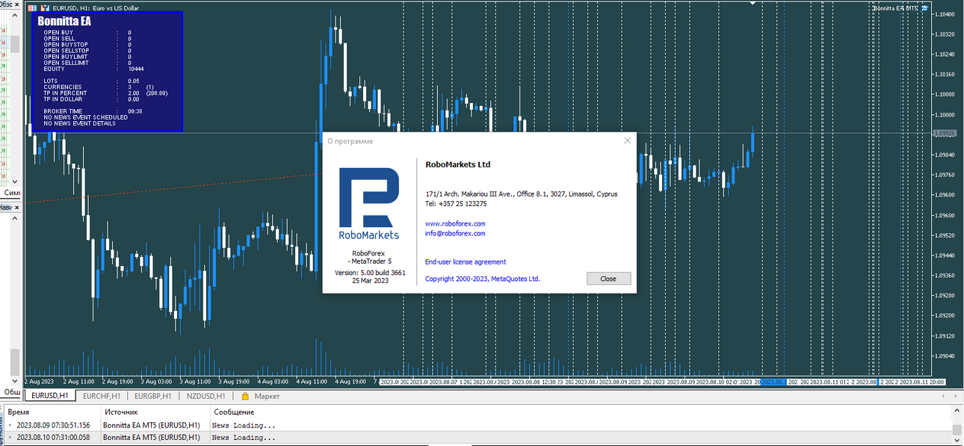
Task: Click the Version: 5.00 build 3661 text
Action: click(x=370, y=273)
